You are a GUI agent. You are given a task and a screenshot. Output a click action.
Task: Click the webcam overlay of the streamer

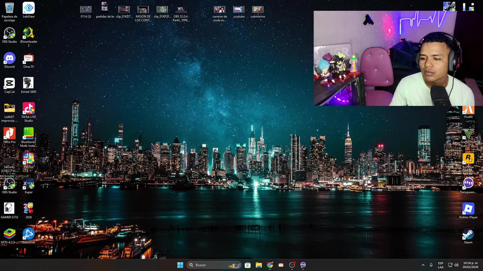(x=398, y=58)
